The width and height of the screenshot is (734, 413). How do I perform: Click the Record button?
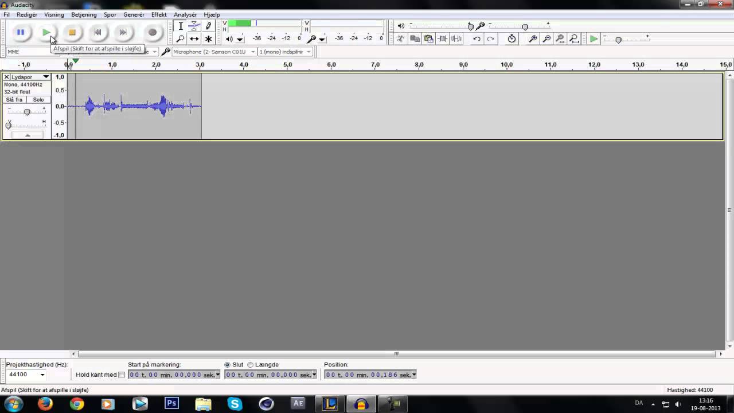[153, 33]
